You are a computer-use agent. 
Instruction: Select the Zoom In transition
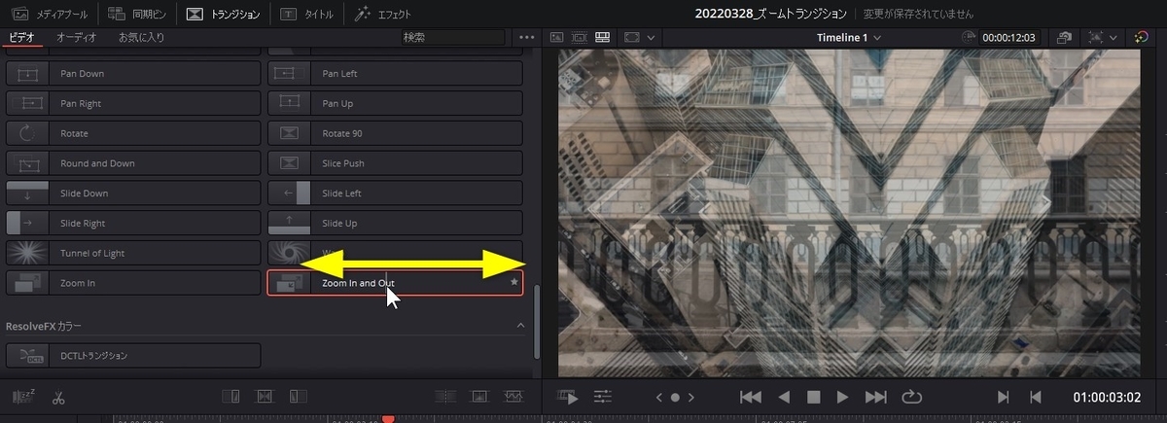133,283
